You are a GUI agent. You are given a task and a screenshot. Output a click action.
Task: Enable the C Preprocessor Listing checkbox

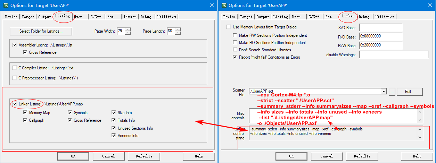pos(15,78)
